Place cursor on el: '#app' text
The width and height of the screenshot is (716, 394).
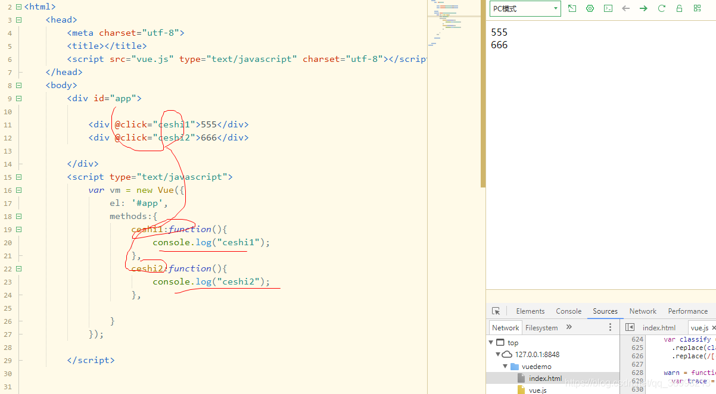139,204
